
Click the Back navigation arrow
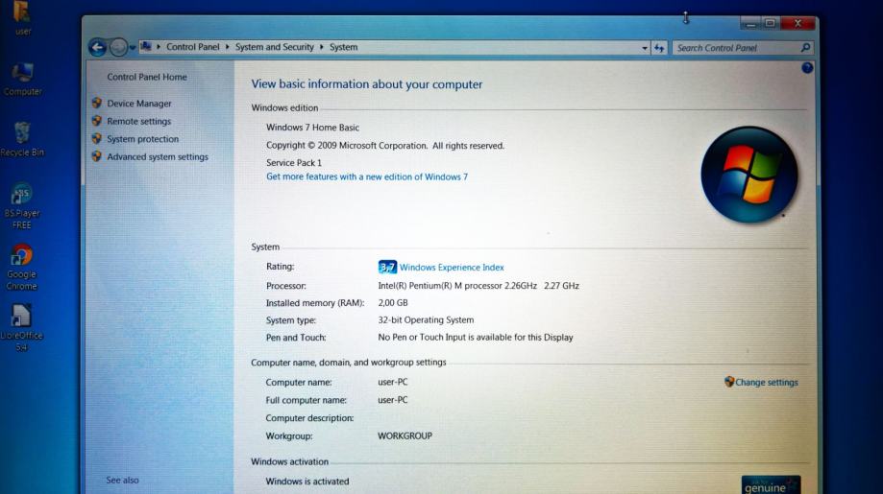[x=97, y=48]
